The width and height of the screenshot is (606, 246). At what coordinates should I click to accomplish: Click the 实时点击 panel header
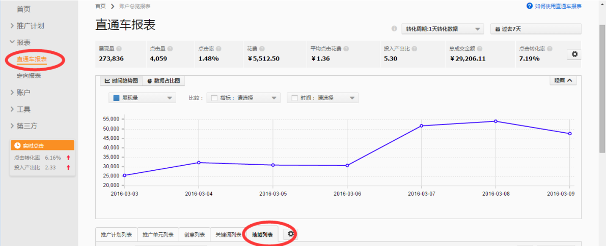(42, 145)
